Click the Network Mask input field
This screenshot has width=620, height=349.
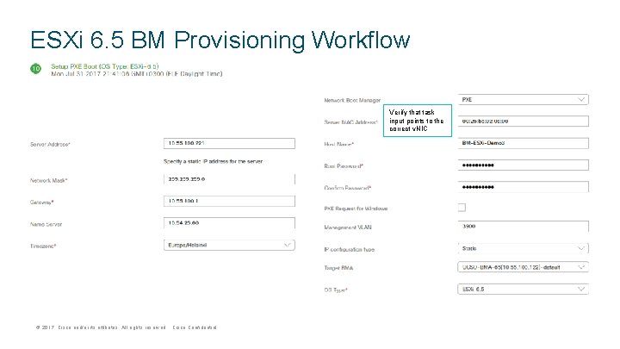(229, 179)
